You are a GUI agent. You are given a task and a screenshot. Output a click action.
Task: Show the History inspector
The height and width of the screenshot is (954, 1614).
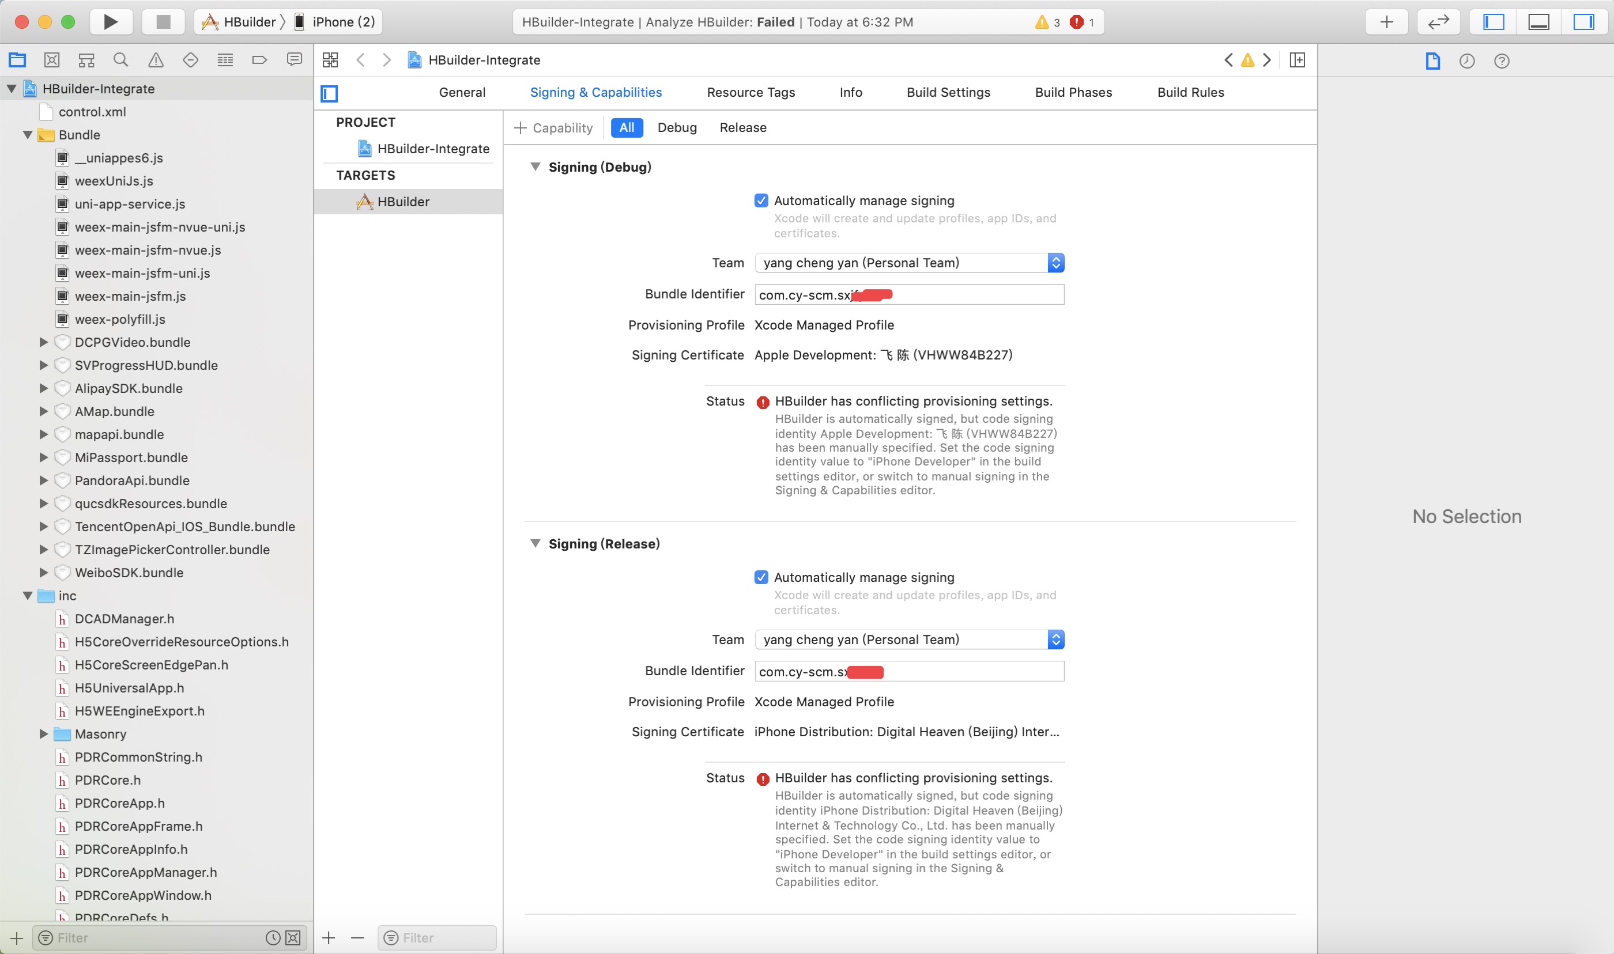(x=1467, y=61)
